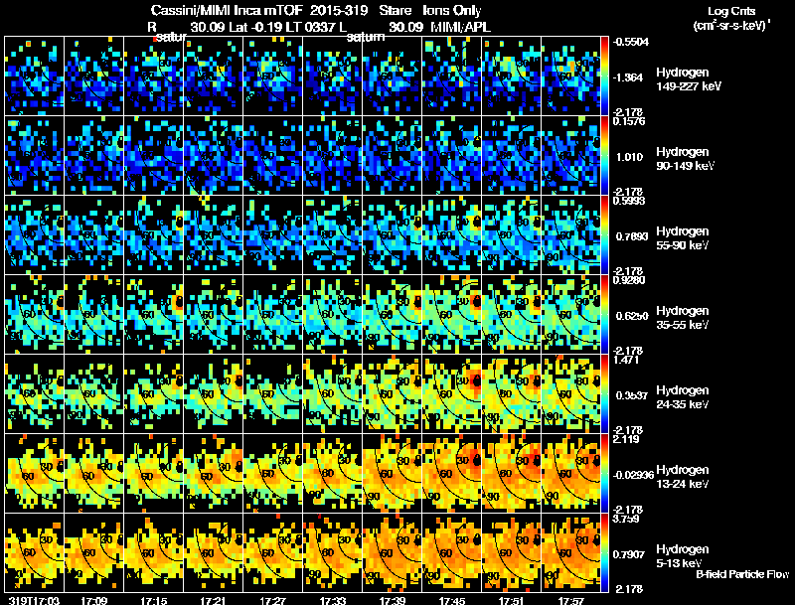
Task: Click the 'Hydrogen 24-35 keV' row label
Action: click(683, 397)
